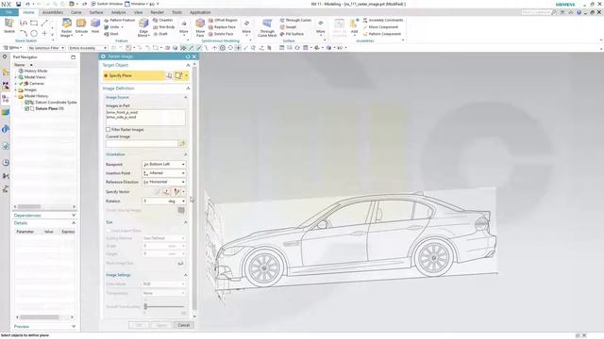
Task: Click Delete Face tool
Action: click(x=221, y=34)
